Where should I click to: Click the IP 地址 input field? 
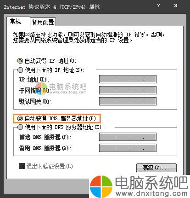point(128,79)
